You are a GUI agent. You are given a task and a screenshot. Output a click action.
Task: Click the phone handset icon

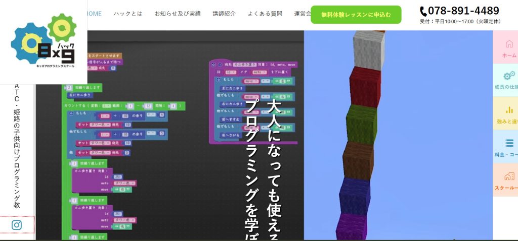click(423, 12)
